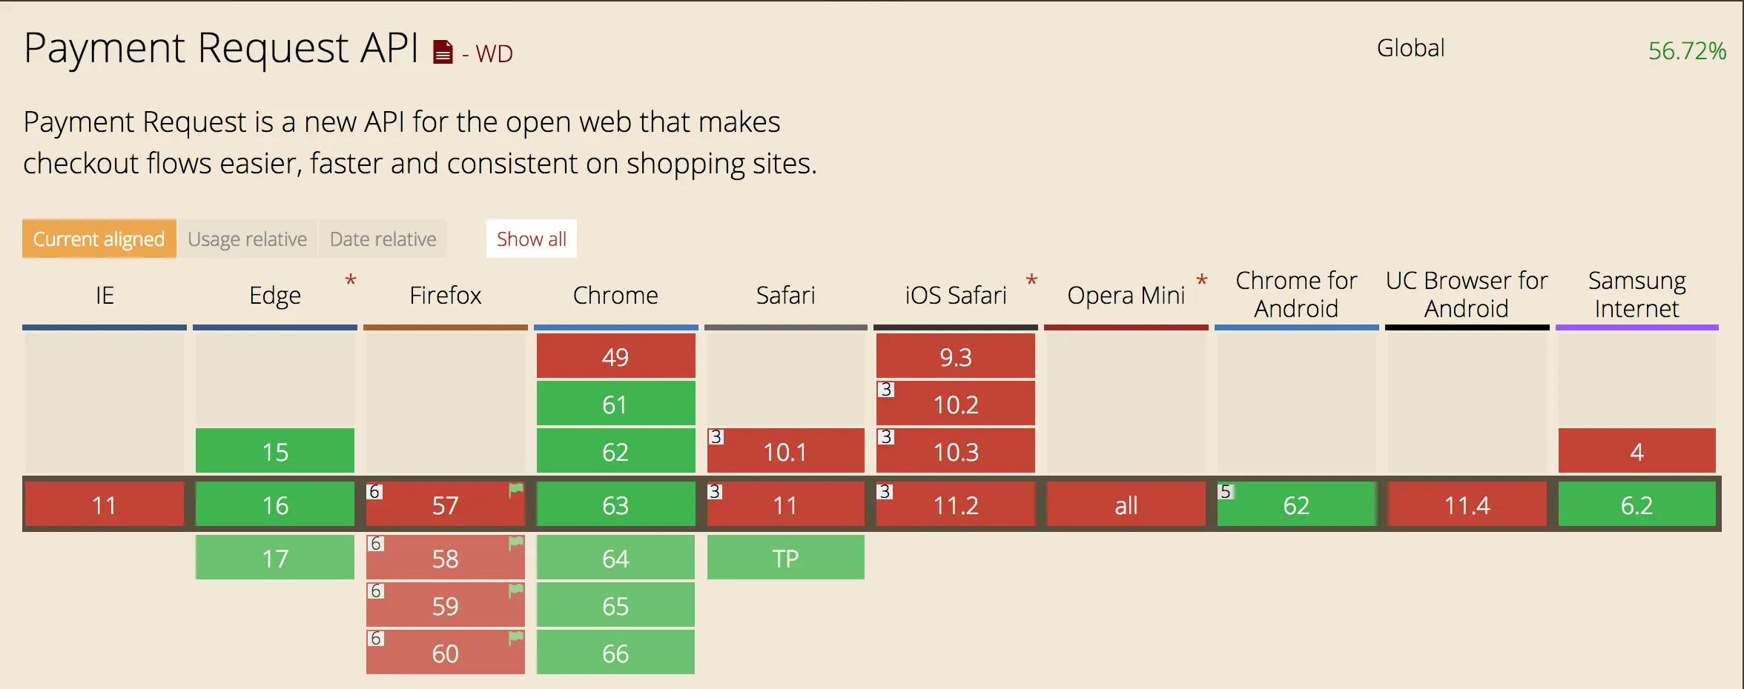This screenshot has height=689, width=1744.
Task: Select the Safari TP cell
Action: [786, 557]
